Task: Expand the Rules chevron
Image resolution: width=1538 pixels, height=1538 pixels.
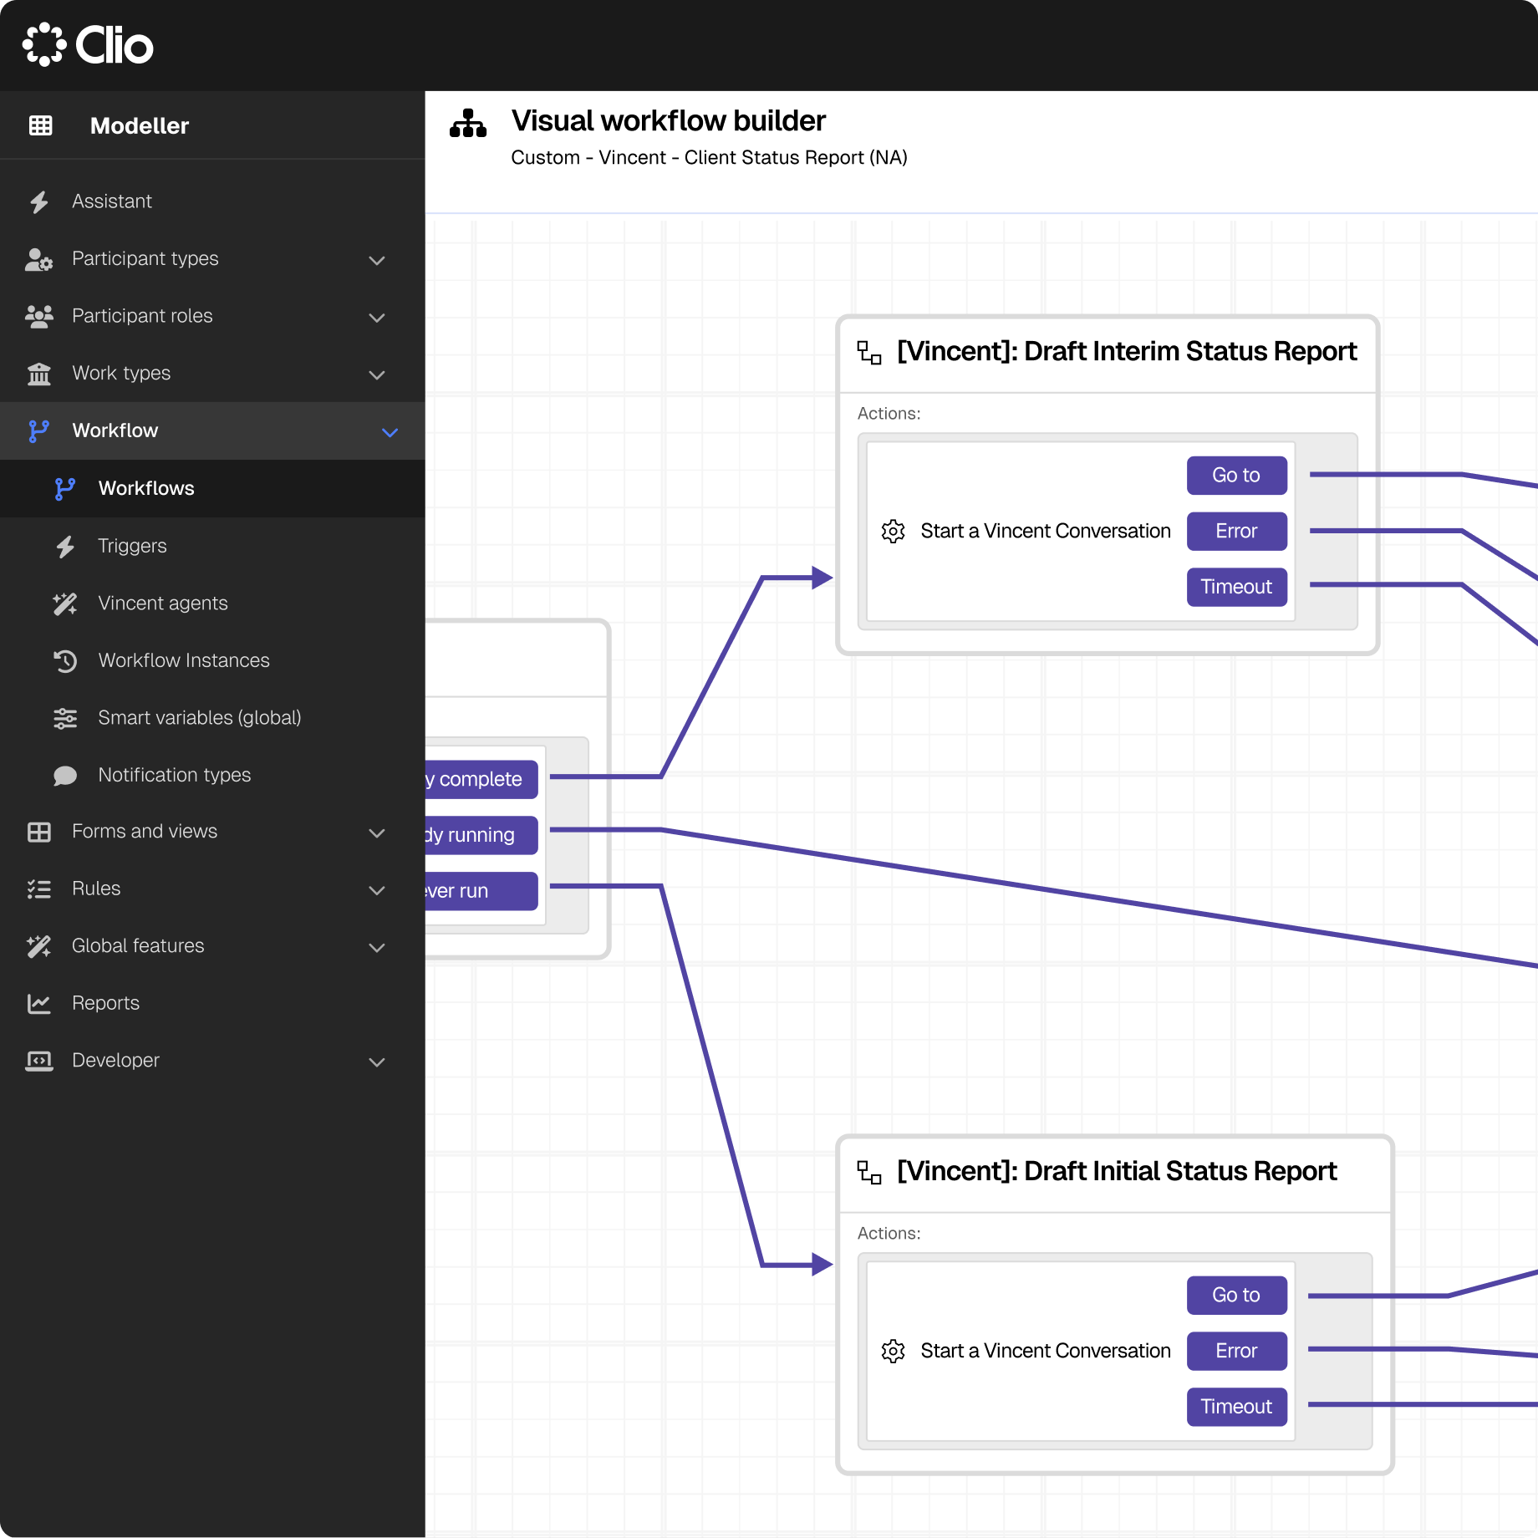Action: 377,890
